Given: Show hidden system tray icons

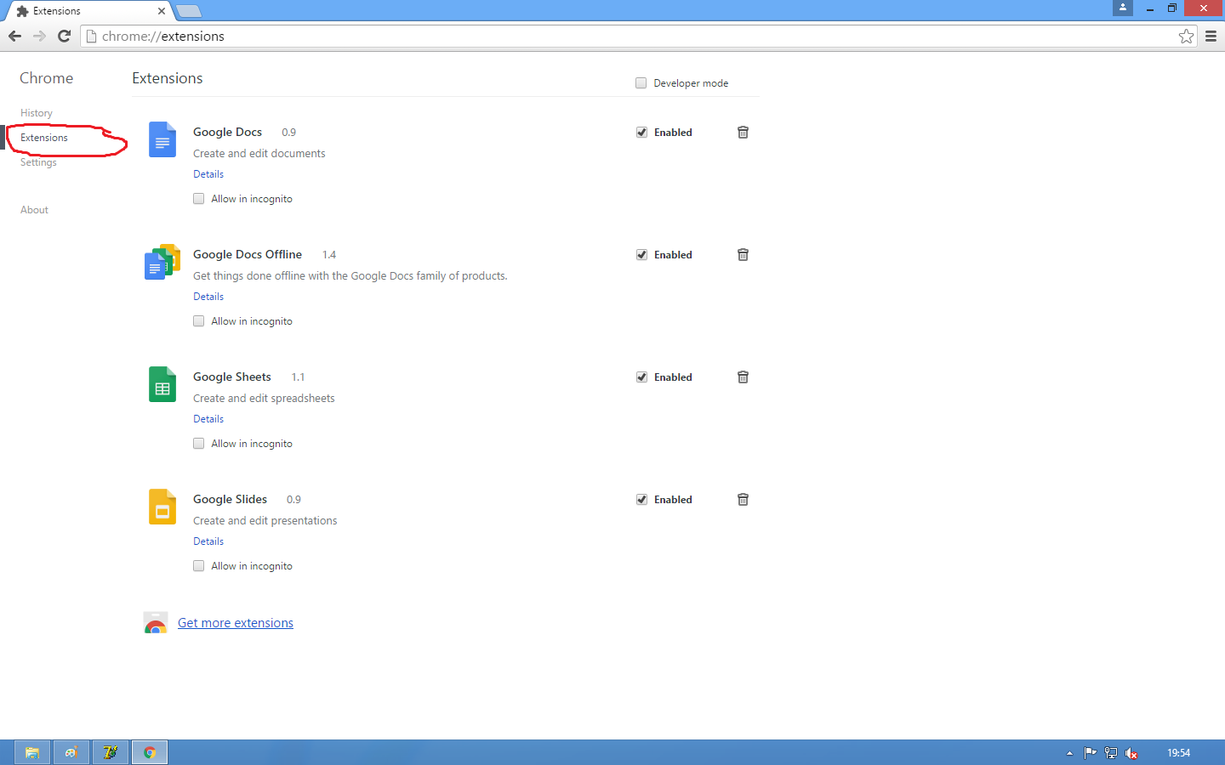Looking at the screenshot, I should [x=1069, y=753].
